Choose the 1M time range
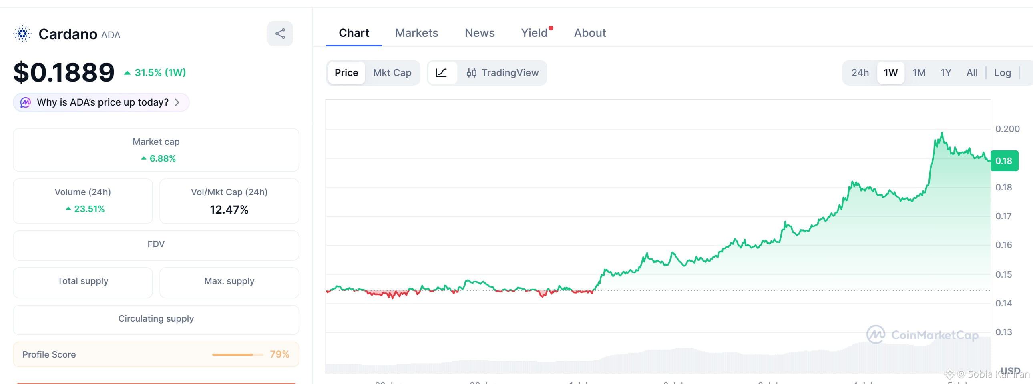1033x384 pixels. pos(919,73)
